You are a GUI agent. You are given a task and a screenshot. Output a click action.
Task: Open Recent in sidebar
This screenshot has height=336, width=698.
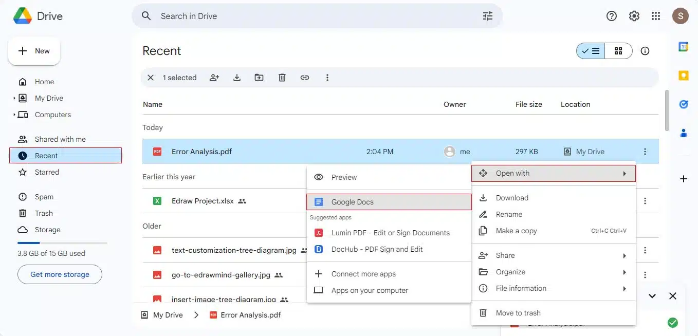pos(65,156)
